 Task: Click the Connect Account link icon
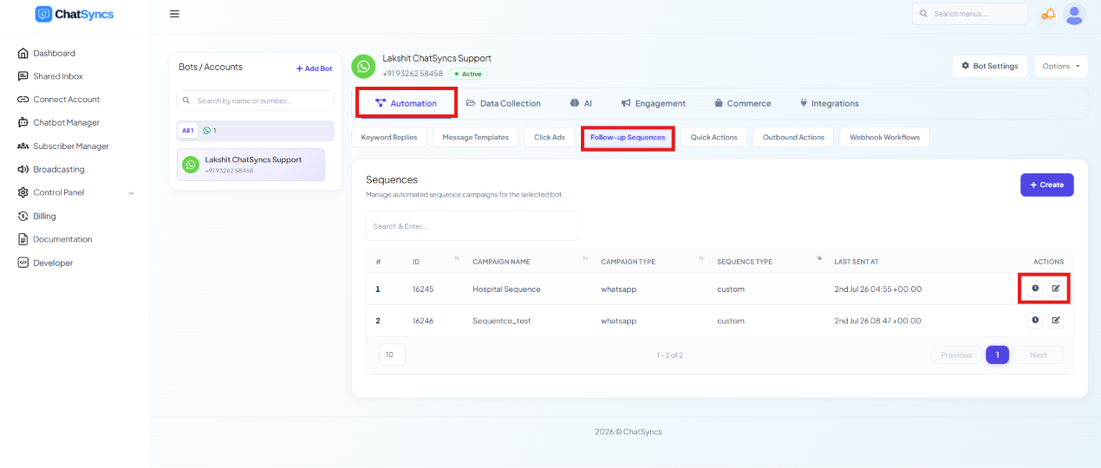(x=23, y=100)
